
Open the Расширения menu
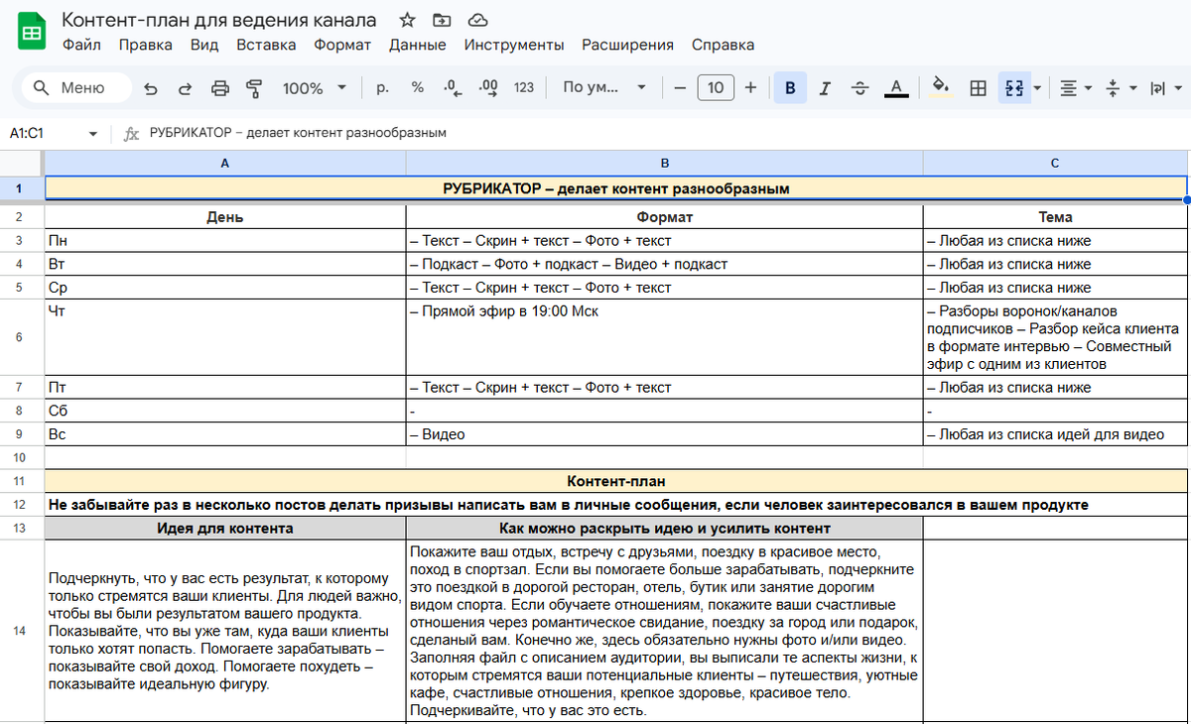pos(627,45)
